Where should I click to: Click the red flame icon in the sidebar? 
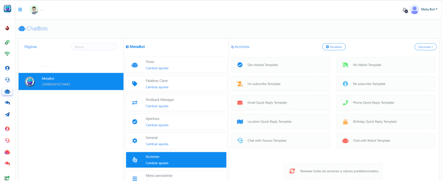(x=7, y=28)
